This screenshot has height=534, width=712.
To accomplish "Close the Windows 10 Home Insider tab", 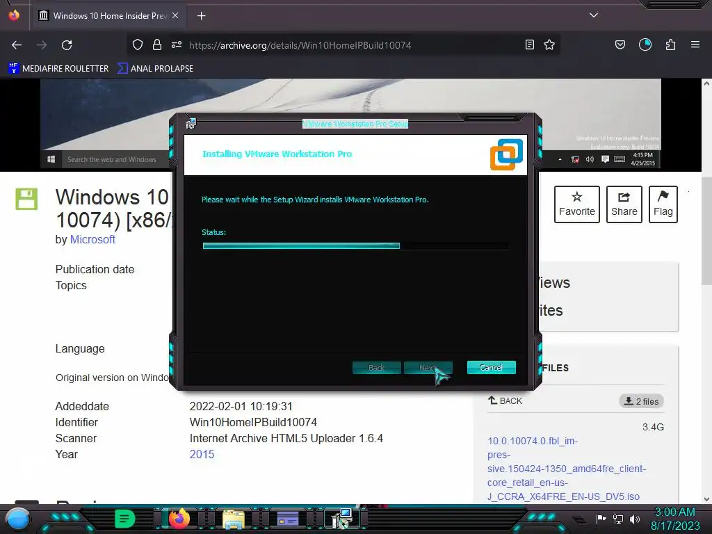I will [175, 15].
